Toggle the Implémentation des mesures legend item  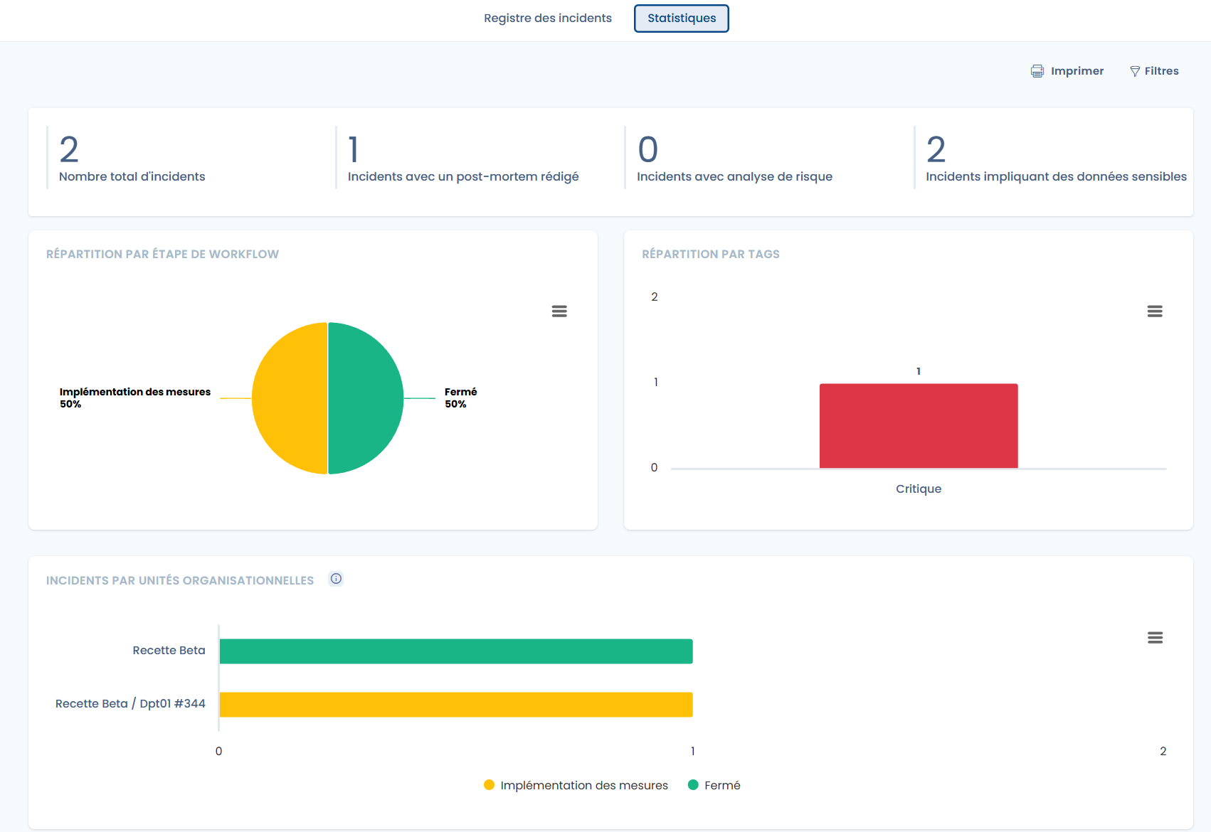coord(576,785)
